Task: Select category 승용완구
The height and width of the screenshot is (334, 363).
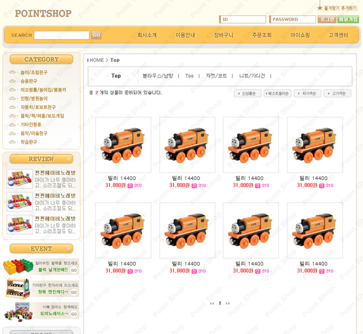Action: click(29, 81)
